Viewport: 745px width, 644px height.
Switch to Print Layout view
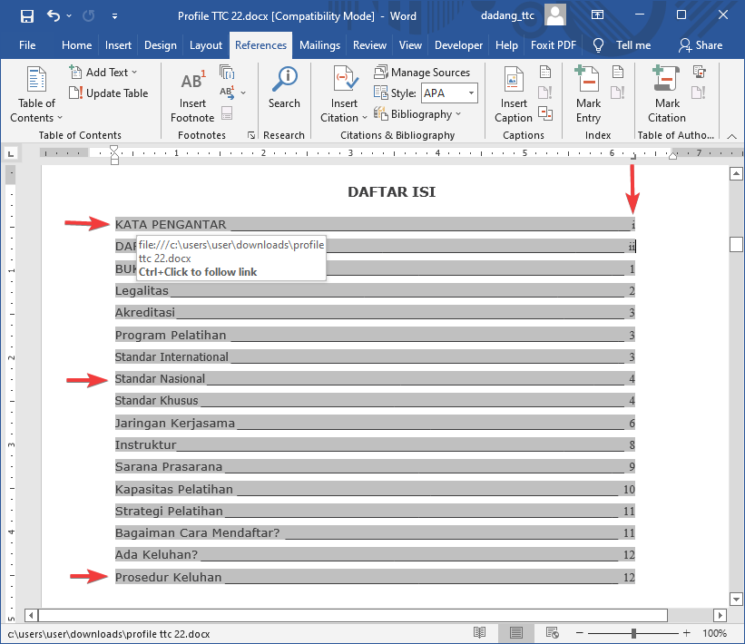[515, 633]
